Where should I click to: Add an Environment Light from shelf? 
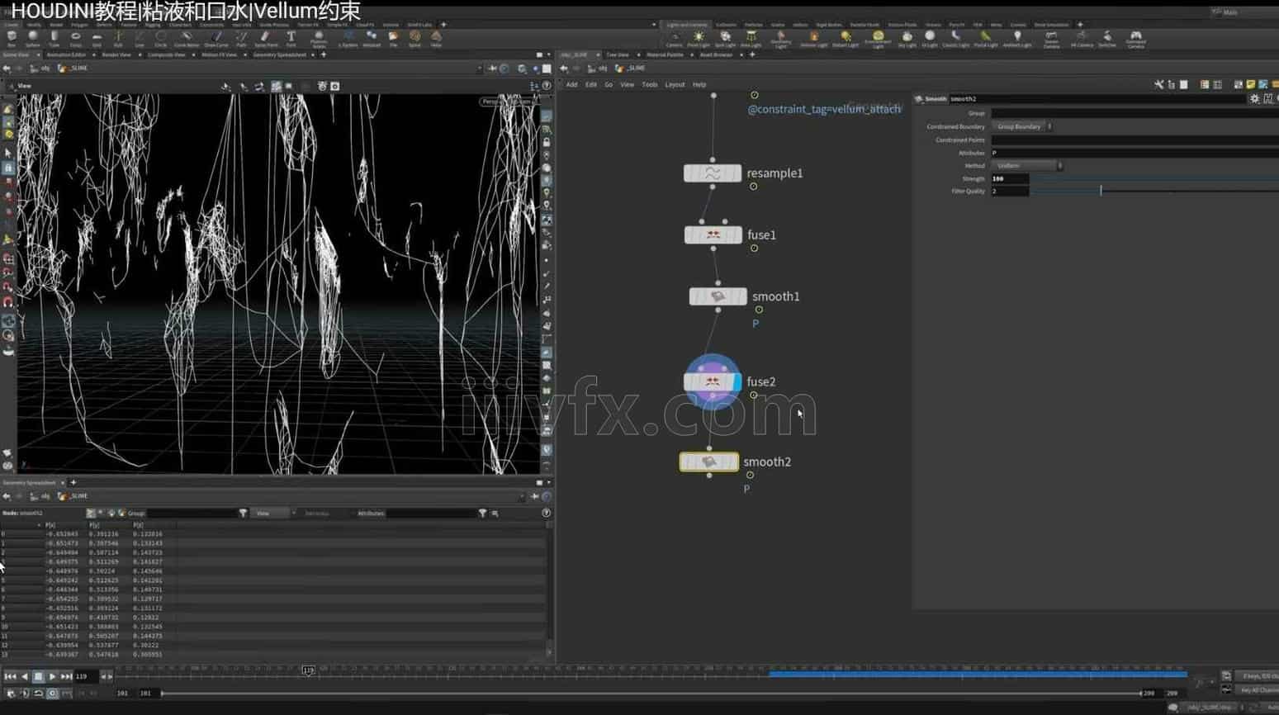pos(878,39)
